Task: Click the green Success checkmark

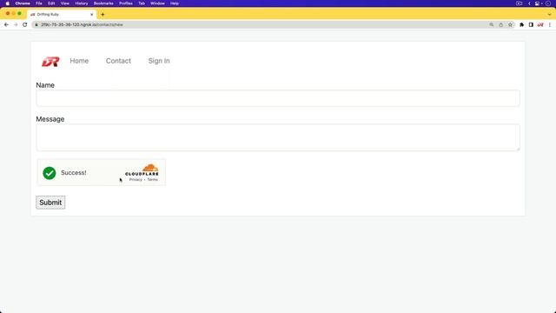Action: pyautogui.click(x=50, y=173)
